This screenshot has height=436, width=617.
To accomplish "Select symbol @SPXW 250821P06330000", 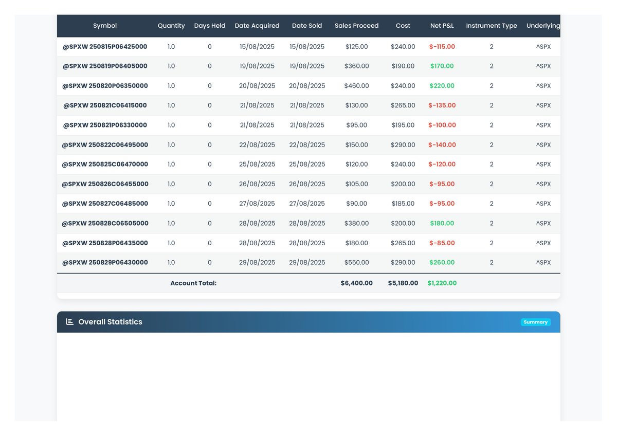I will pyautogui.click(x=105, y=125).
